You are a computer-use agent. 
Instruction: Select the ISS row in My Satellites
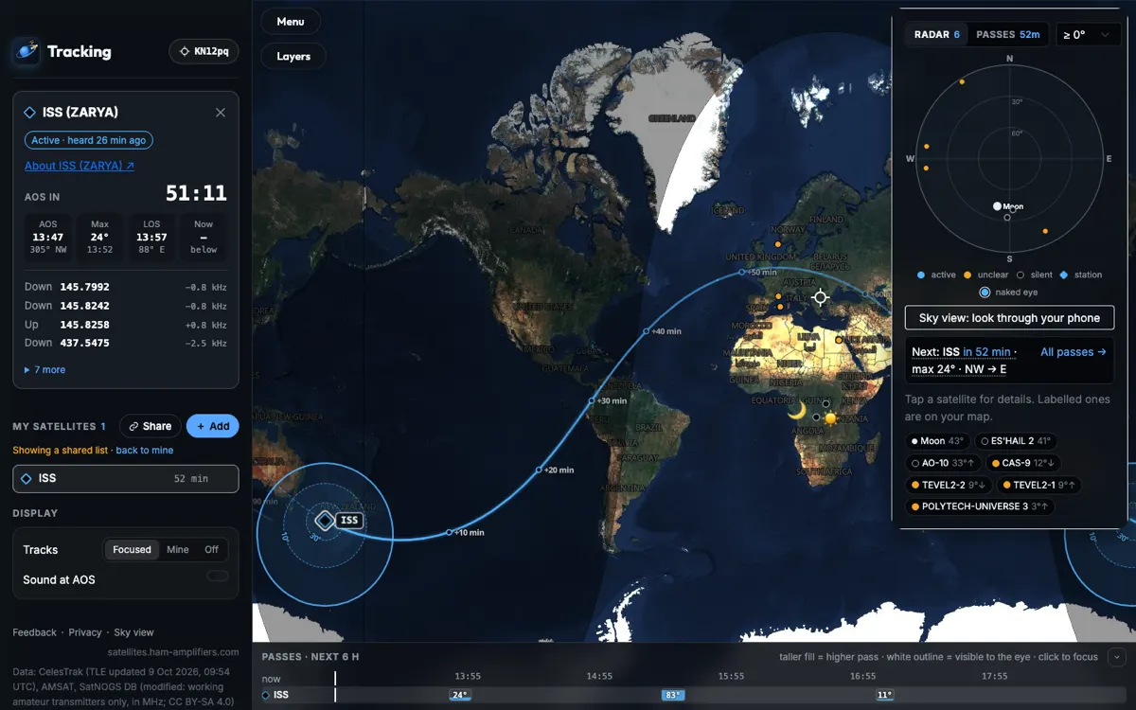[x=126, y=479]
